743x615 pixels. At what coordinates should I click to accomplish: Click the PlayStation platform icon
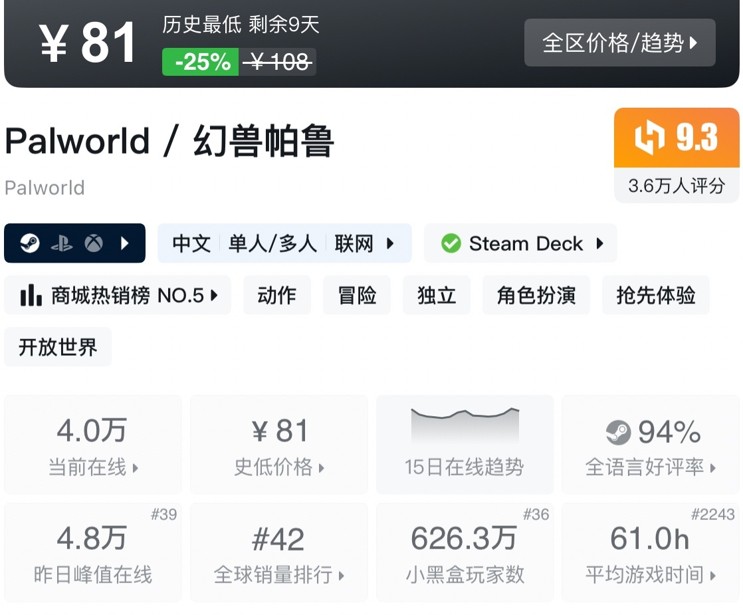(62, 243)
